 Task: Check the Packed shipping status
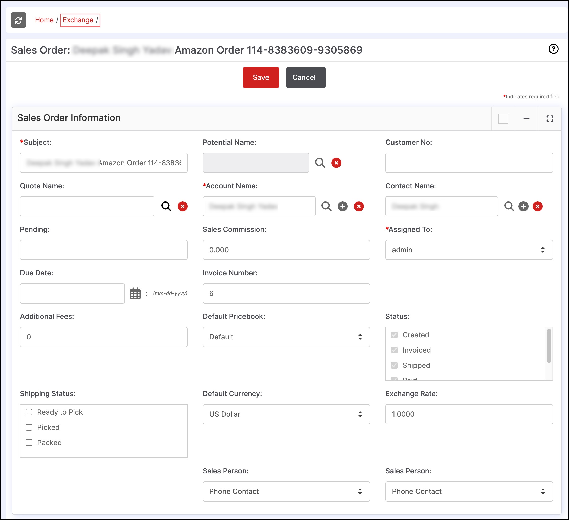coord(29,443)
